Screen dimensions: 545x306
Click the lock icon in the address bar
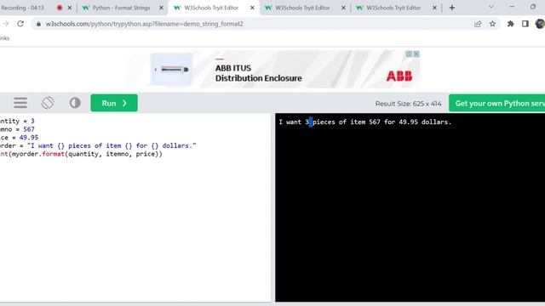pos(38,24)
